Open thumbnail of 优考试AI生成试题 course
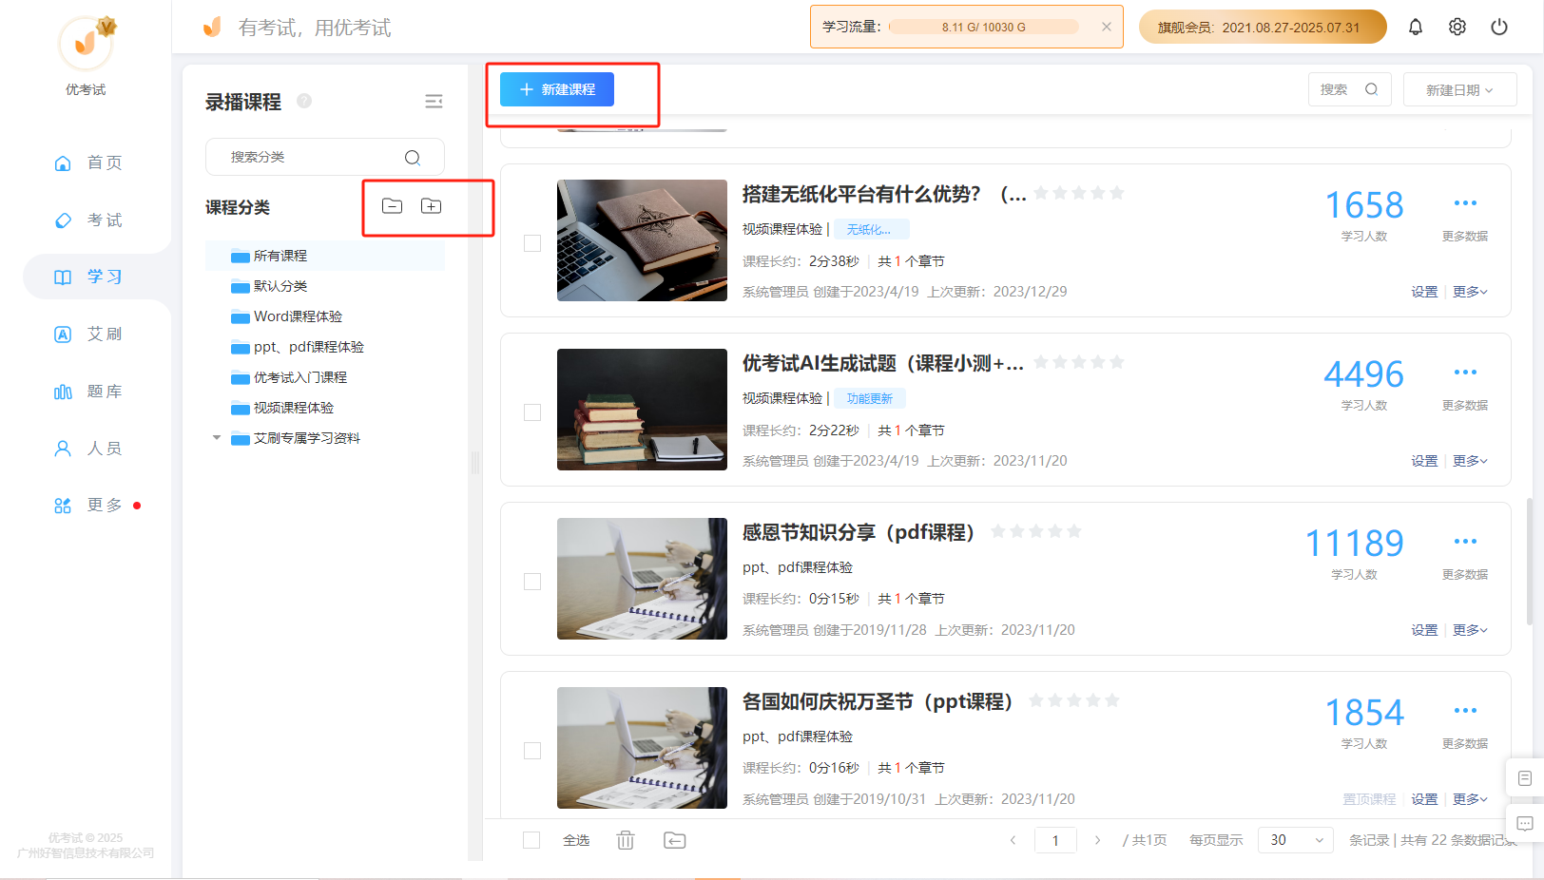The image size is (1544, 880). 642,410
